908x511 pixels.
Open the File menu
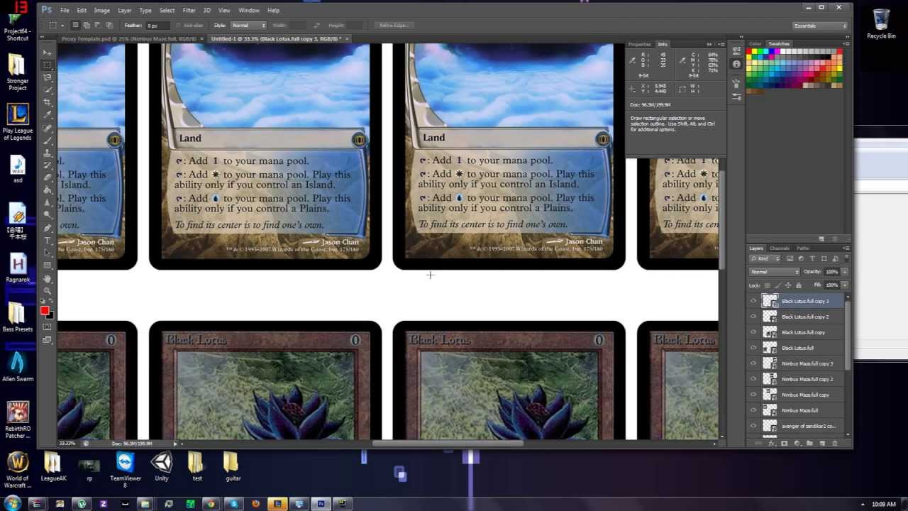point(65,10)
